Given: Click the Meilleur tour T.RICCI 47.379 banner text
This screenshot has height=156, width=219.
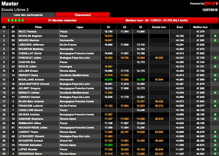Looking at the screenshot, I should (x=156, y=20).
